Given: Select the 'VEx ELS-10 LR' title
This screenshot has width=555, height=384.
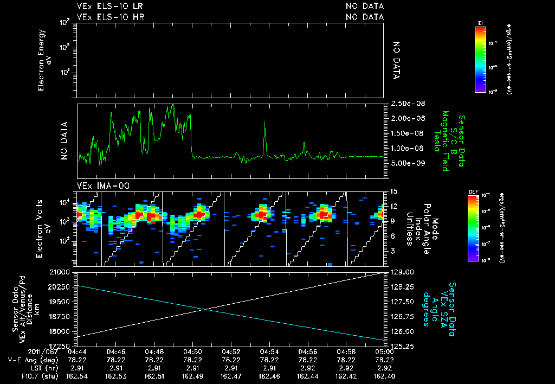Looking at the screenshot, I should coord(109,6).
